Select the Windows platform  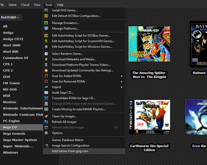coord(11,153)
